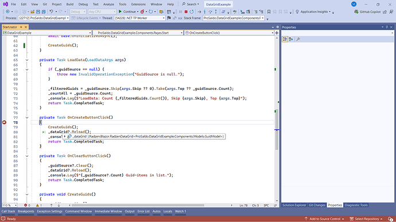
Task: Open the Locals window tab
Action: click(x=168, y=212)
